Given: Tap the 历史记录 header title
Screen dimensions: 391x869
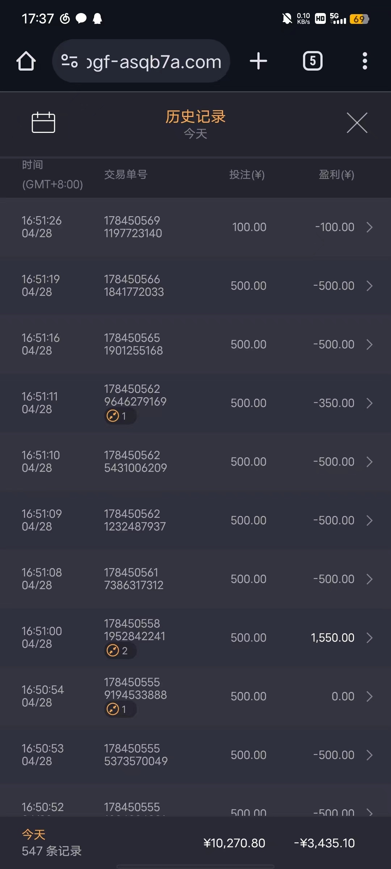Looking at the screenshot, I should [195, 117].
